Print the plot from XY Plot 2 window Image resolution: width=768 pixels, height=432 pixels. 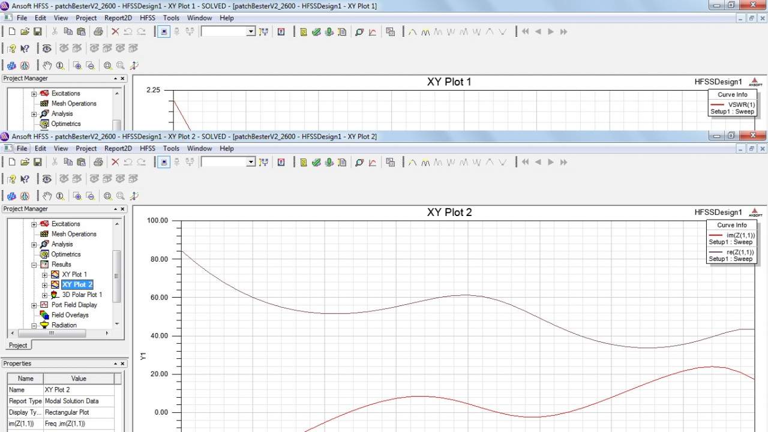point(98,162)
